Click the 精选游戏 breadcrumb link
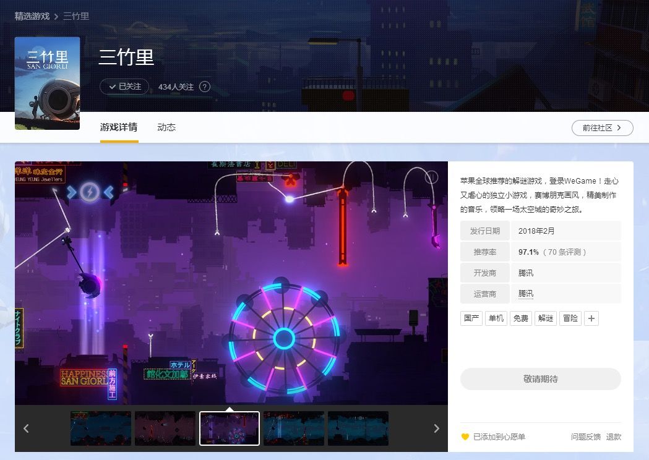The width and height of the screenshot is (649, 460). pyautogui.click(x=32, y=16)
